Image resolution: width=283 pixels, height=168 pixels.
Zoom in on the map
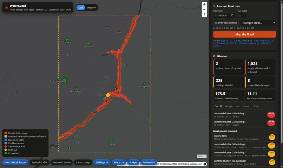coord(204,4)
